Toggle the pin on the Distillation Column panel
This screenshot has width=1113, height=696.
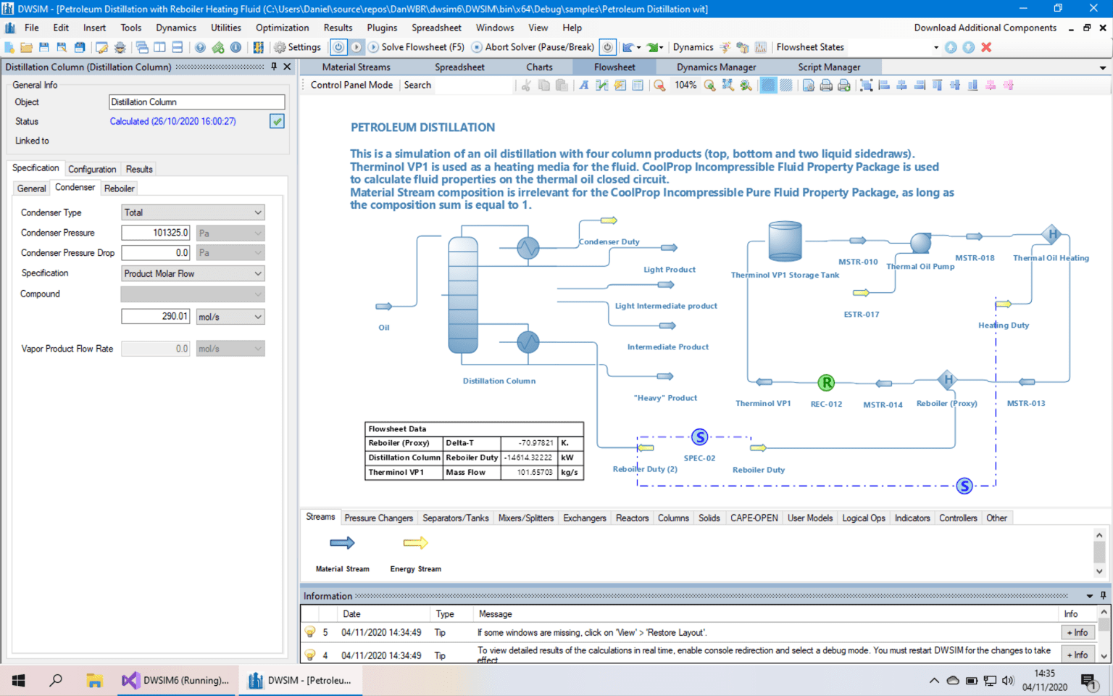click(272, 67)
